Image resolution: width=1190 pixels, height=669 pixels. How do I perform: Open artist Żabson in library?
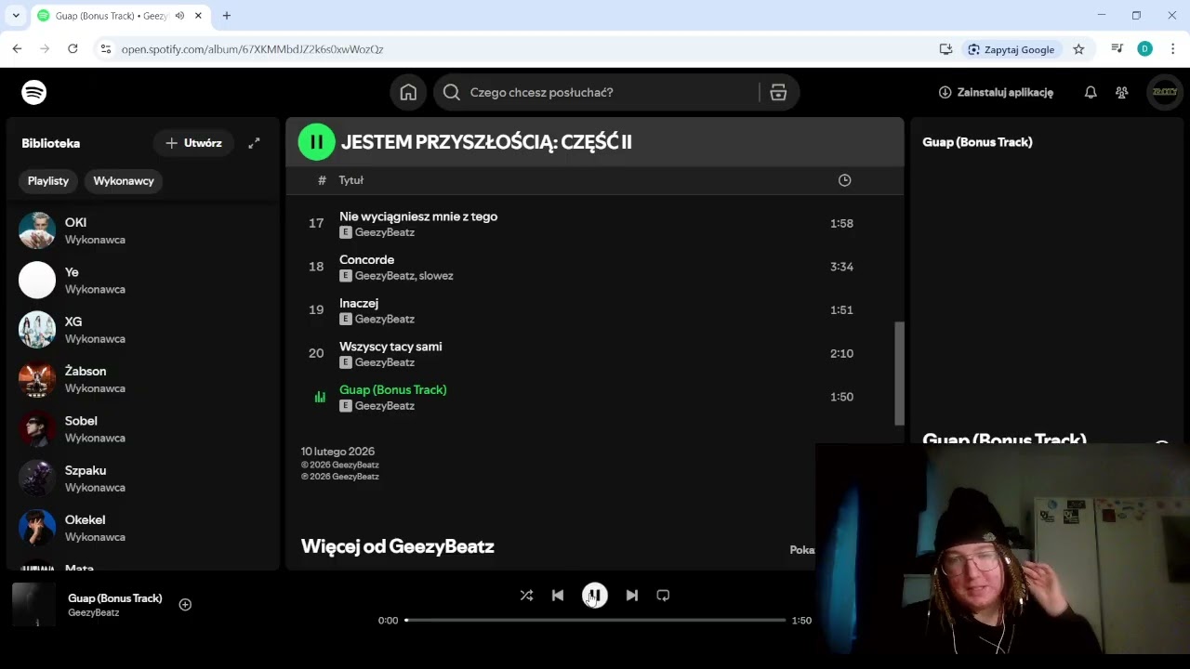pos(143,379)
